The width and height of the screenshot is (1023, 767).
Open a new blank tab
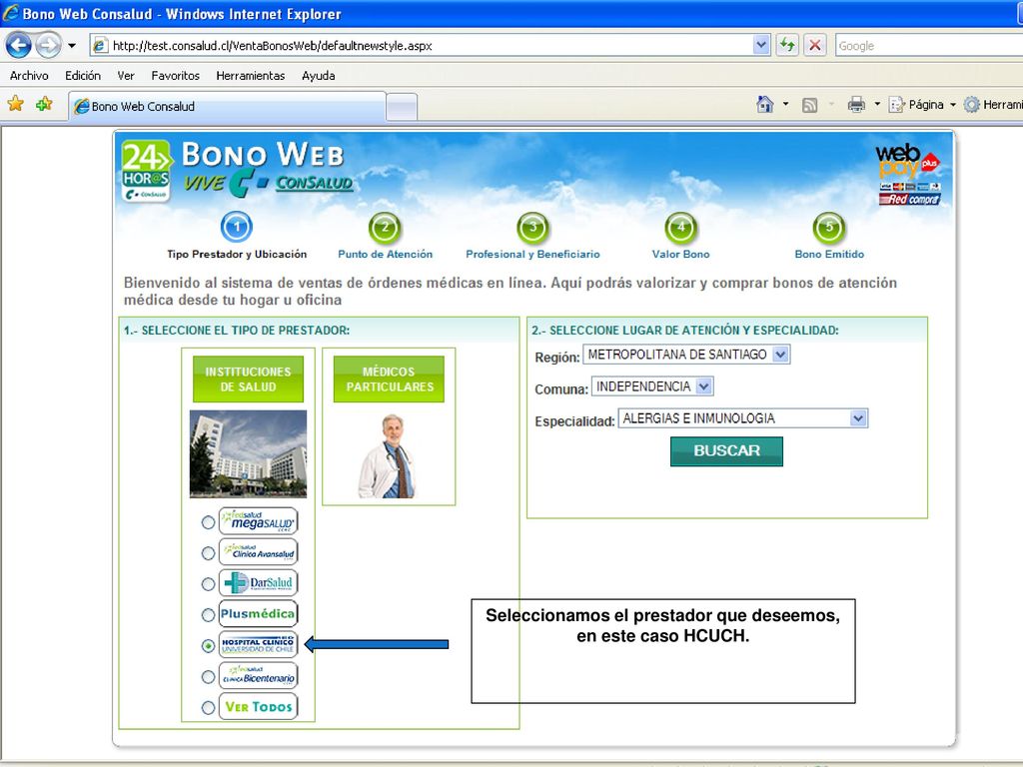(402, 107)
